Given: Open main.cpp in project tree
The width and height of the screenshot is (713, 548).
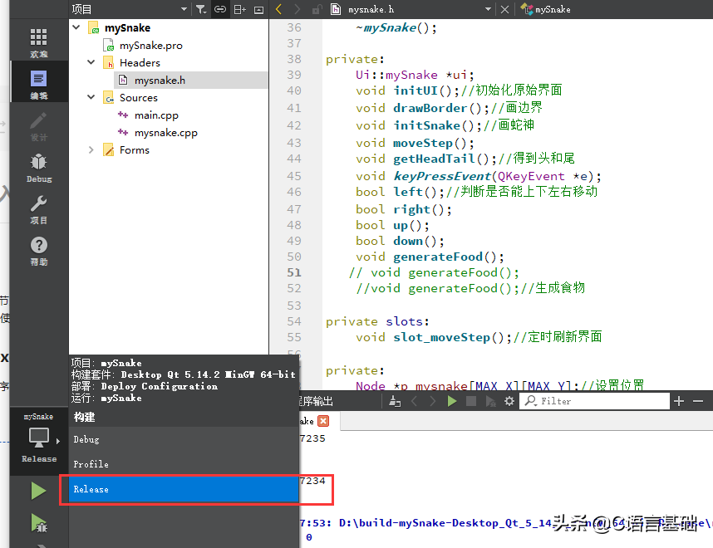Looking at the screenshot, I should click(156, 115).
